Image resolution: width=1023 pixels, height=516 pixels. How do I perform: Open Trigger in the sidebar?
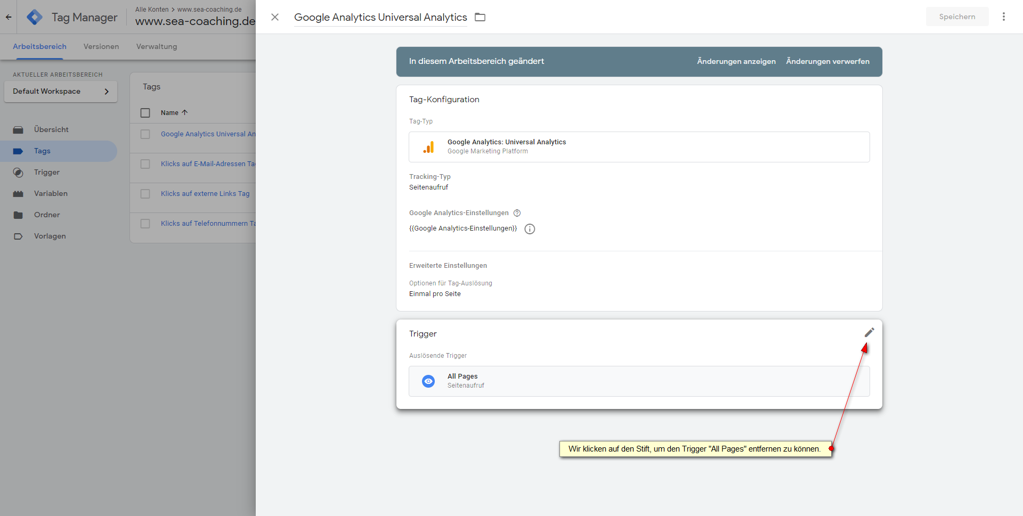click(47, 173)
